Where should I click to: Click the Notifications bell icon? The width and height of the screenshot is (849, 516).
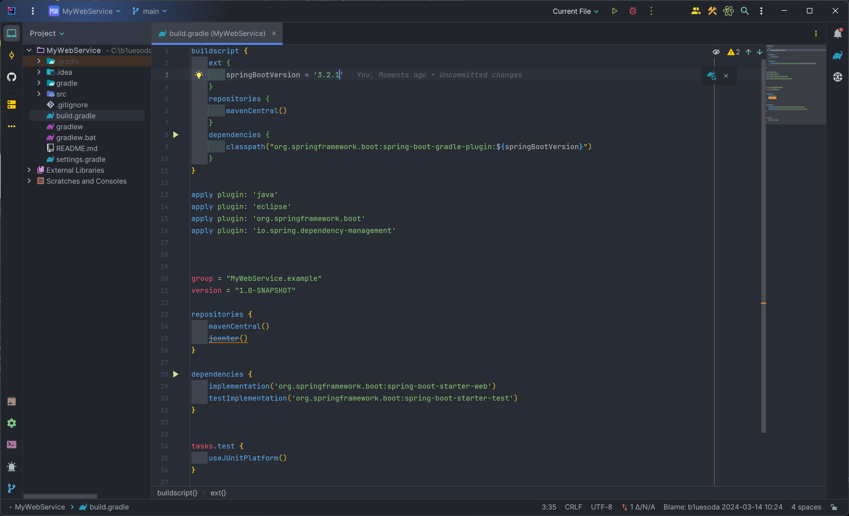coord(837,33)
